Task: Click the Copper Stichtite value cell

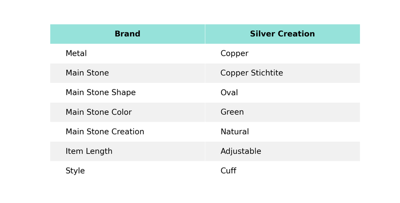Action: [x=252, y=73]
